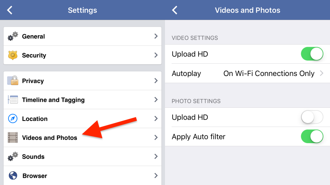Go back from the Settings screen
330x185 pixels.
coord(10,10)
